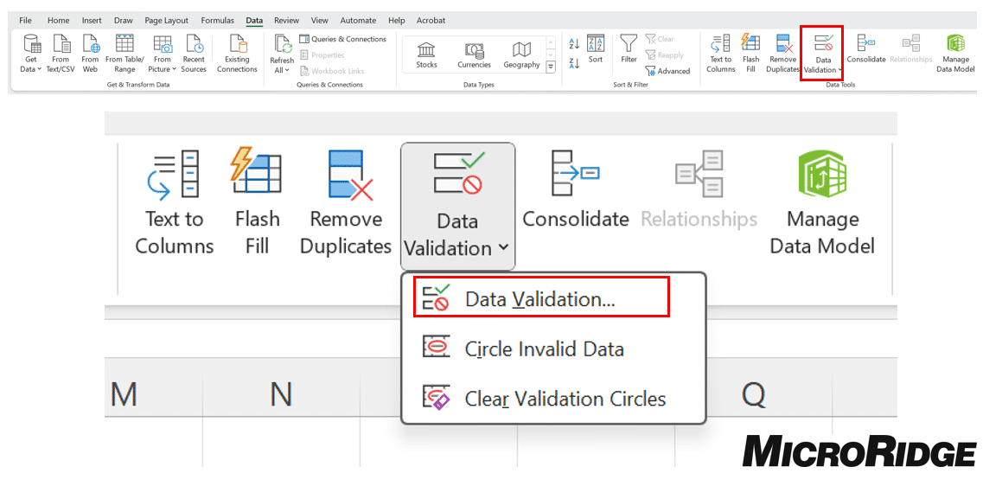1002x486 pixels.
Task: Click Sort A to Z icon
Action: pos(574,43)
